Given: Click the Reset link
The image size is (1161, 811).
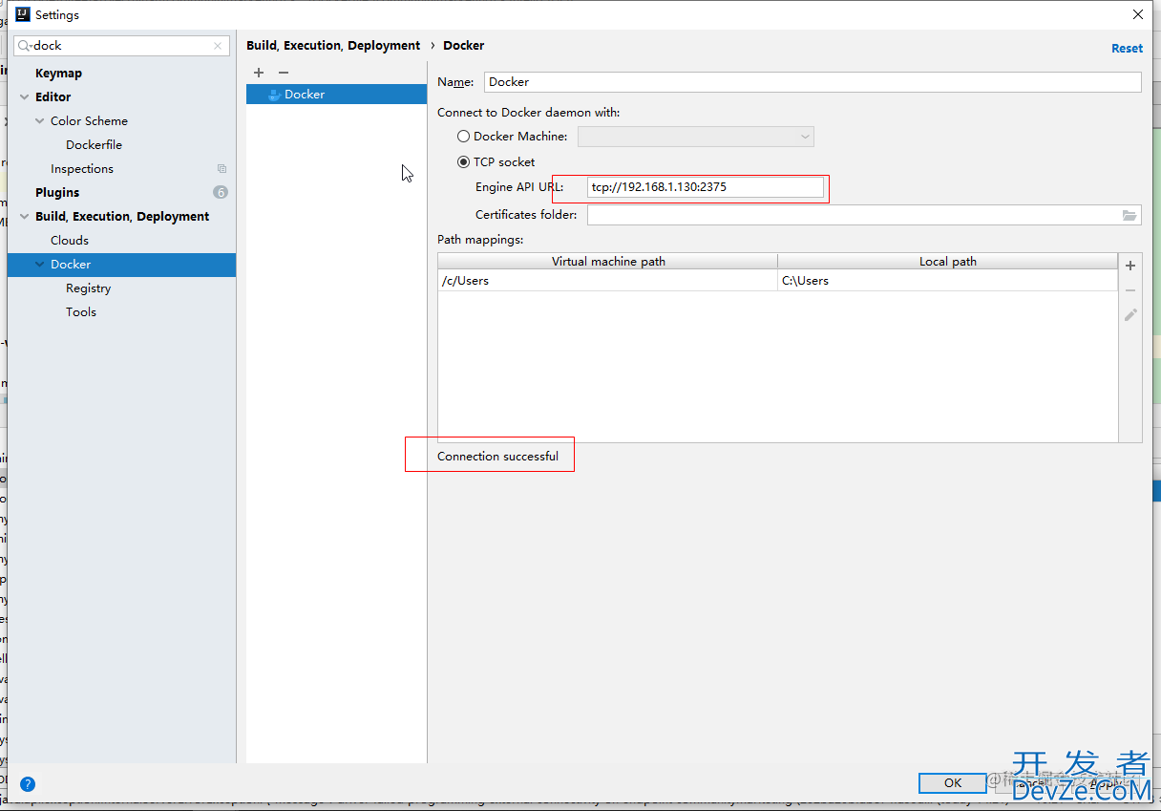Looking at the screenshot, I should pos(1127,48).
